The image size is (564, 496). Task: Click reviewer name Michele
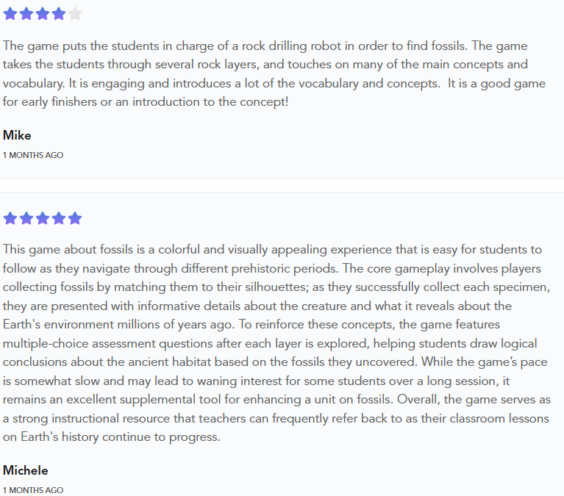tap(26, 470)
